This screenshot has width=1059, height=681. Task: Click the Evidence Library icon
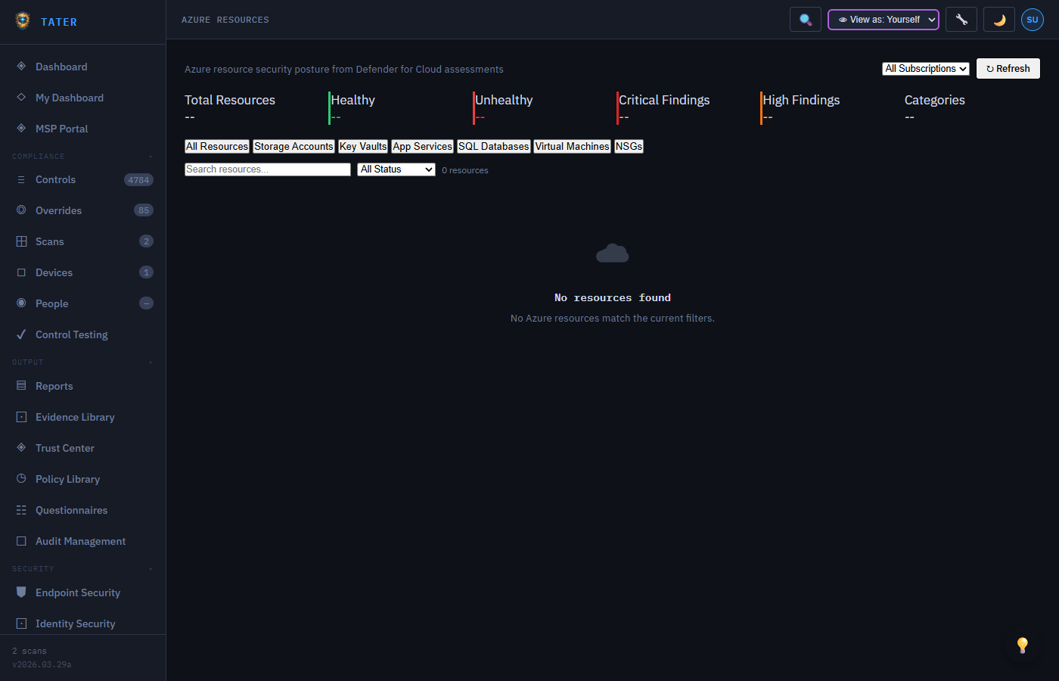point(21,417)
